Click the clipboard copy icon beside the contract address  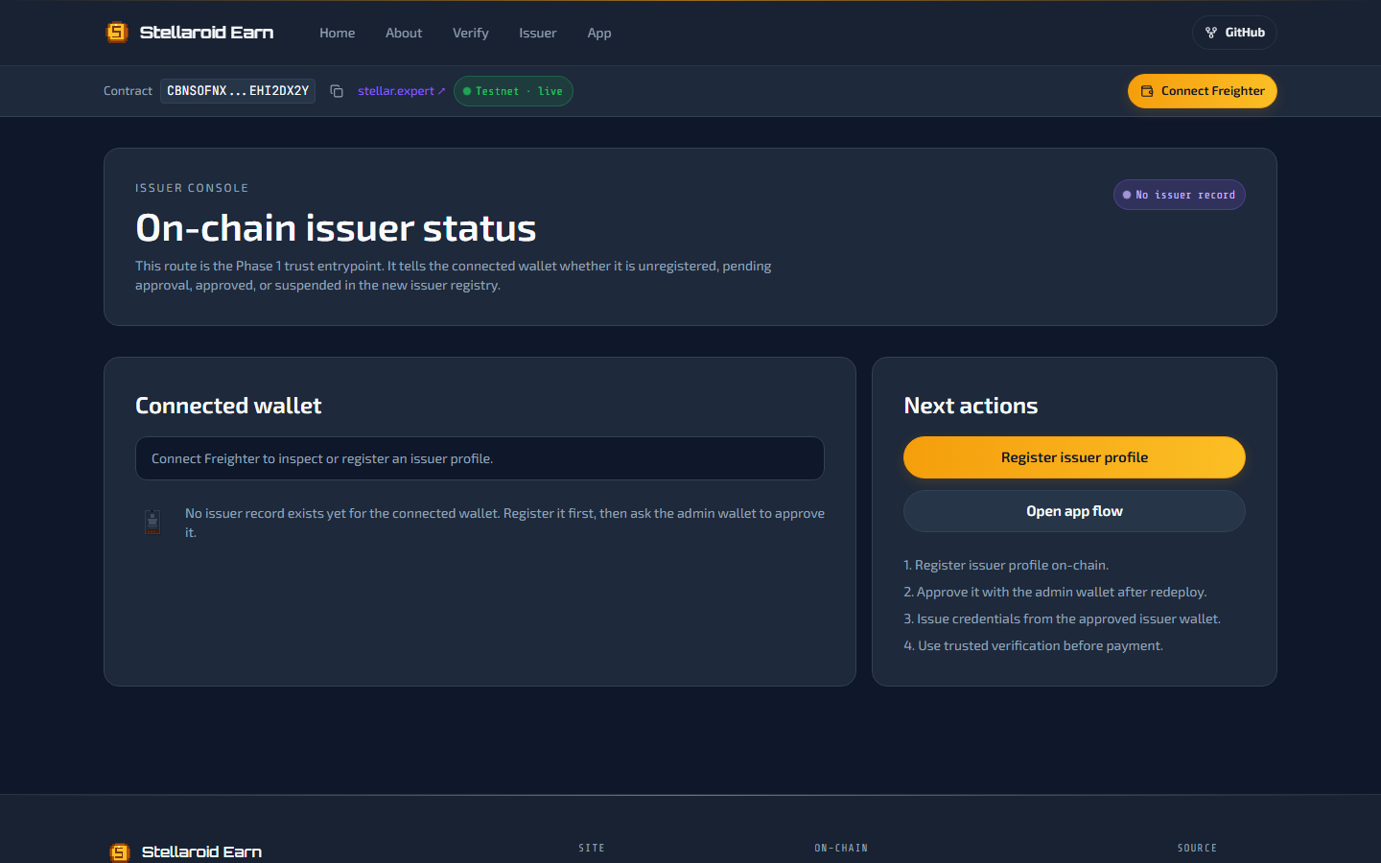click(x=337, y=91)
